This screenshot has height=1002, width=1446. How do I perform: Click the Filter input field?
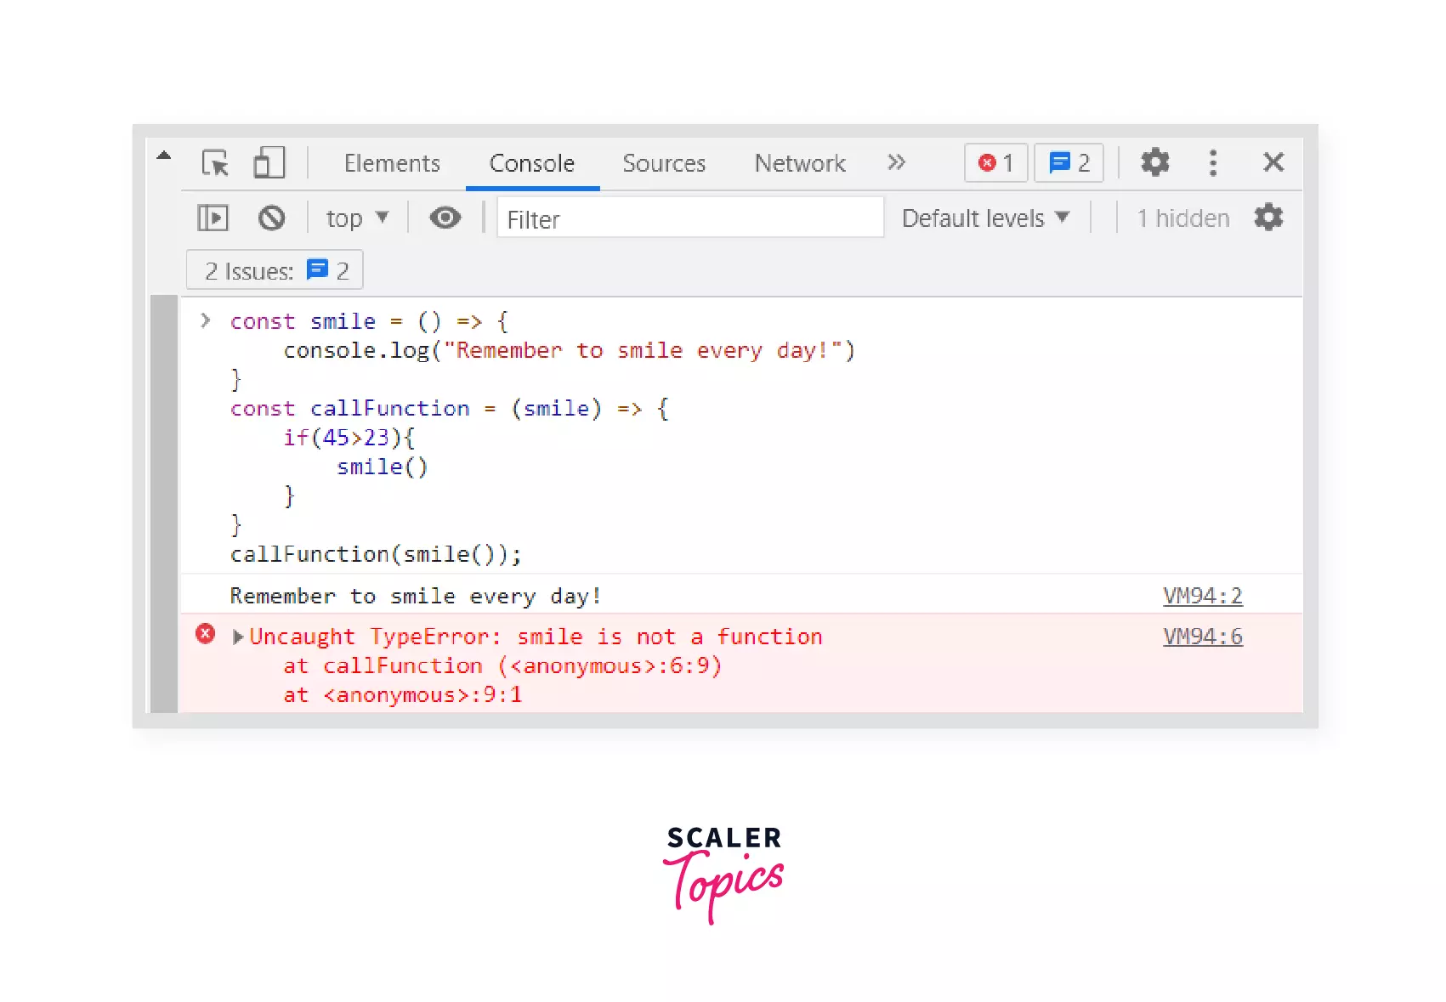[x=689, y=219]
